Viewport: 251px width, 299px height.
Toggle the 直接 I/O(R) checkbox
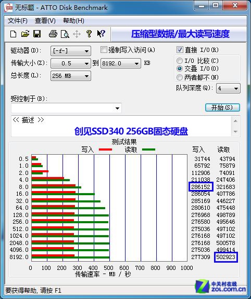point(180,50)
